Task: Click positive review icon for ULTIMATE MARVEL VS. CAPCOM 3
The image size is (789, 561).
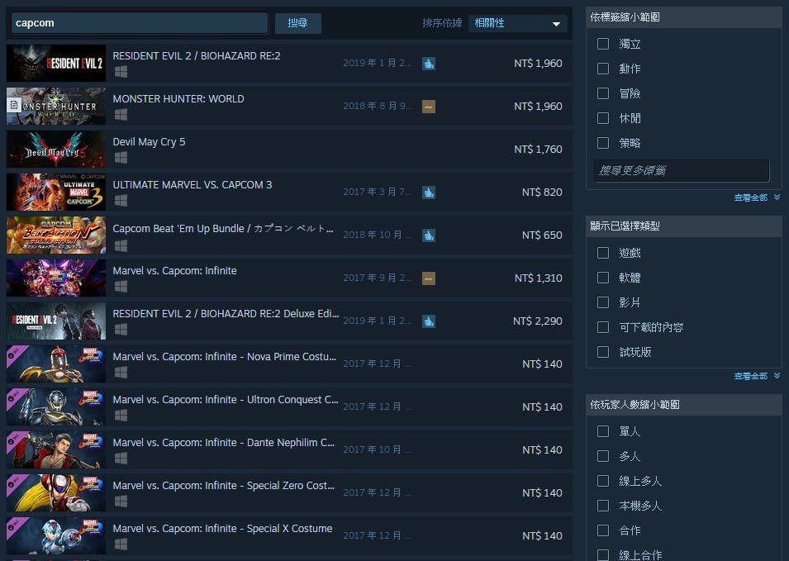Action: (428, 193)
